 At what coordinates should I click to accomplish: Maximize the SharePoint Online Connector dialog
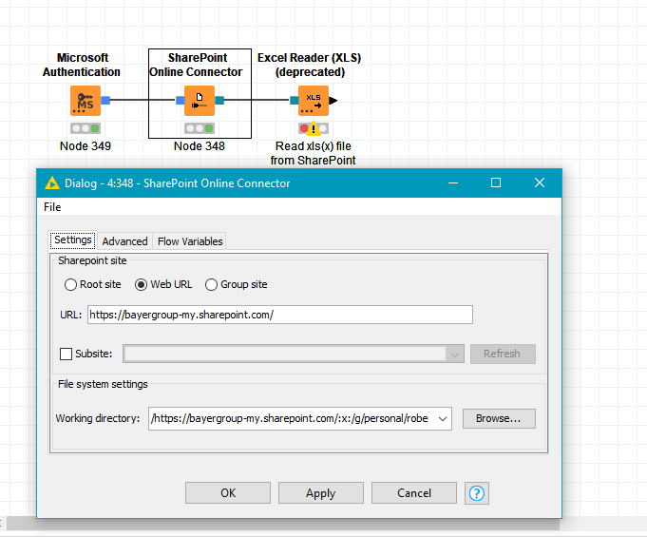coord(496,182)
